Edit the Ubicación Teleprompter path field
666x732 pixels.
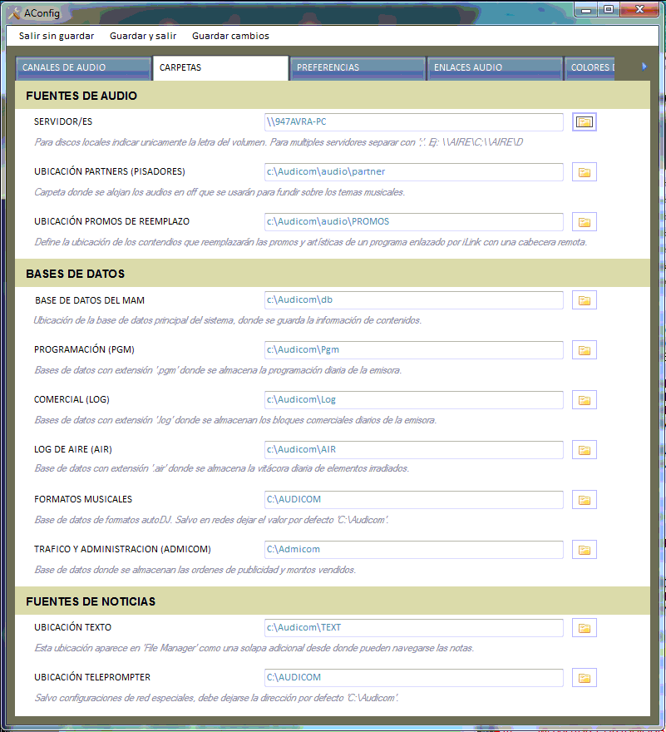413,678
